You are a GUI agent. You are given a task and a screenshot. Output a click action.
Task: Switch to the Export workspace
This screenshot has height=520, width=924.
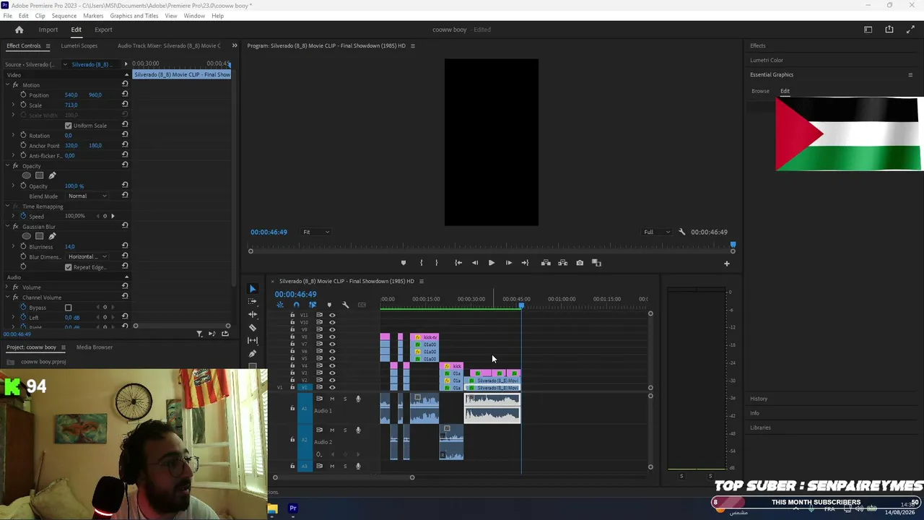[103, 30]
